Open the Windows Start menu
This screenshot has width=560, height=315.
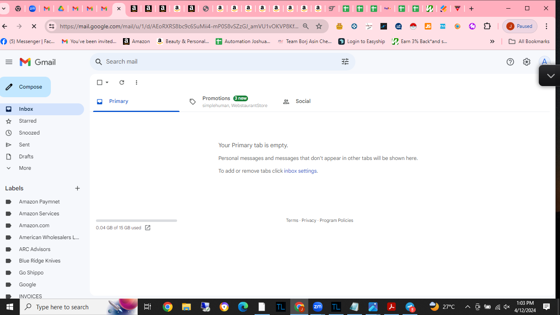coord(9,307)
